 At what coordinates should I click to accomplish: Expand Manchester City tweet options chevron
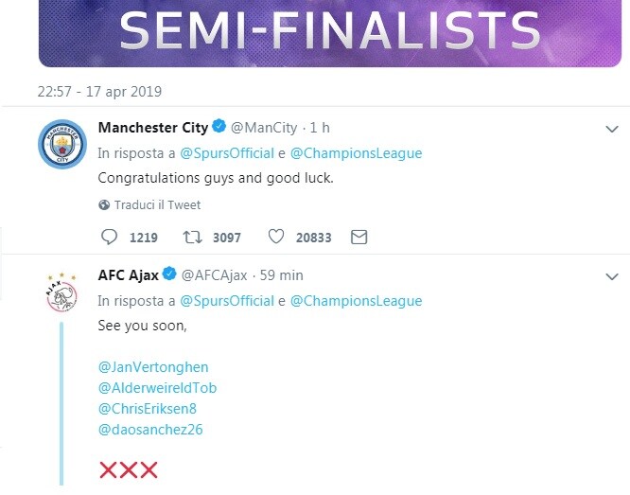tap(612, 129)
